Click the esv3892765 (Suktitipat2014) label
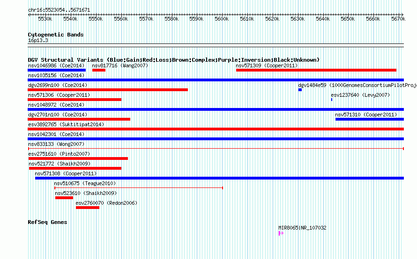 (66, 124)
